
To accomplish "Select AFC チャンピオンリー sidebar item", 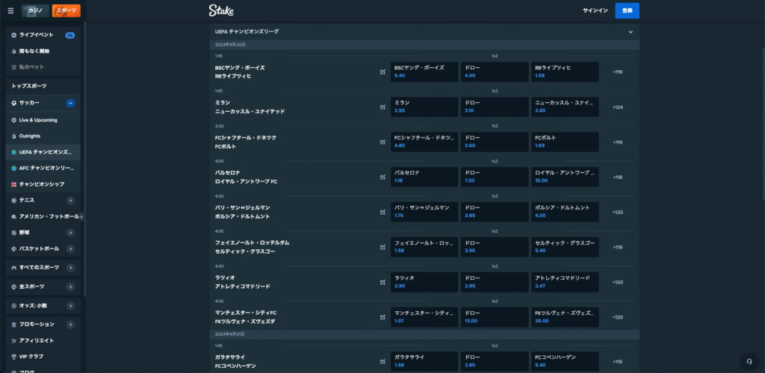I will tap(43, 169).
